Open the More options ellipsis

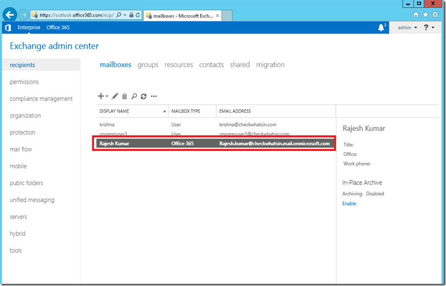[x=153, y=97]
